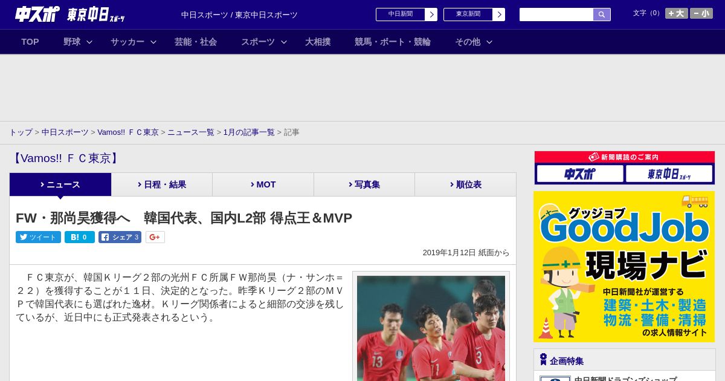Bookmark article with Hatena B! button
This screenshot has width=725, height=381.
coord(80,237)
